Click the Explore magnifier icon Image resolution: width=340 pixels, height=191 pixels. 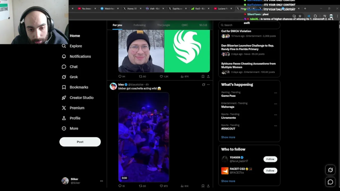[64, 46]
